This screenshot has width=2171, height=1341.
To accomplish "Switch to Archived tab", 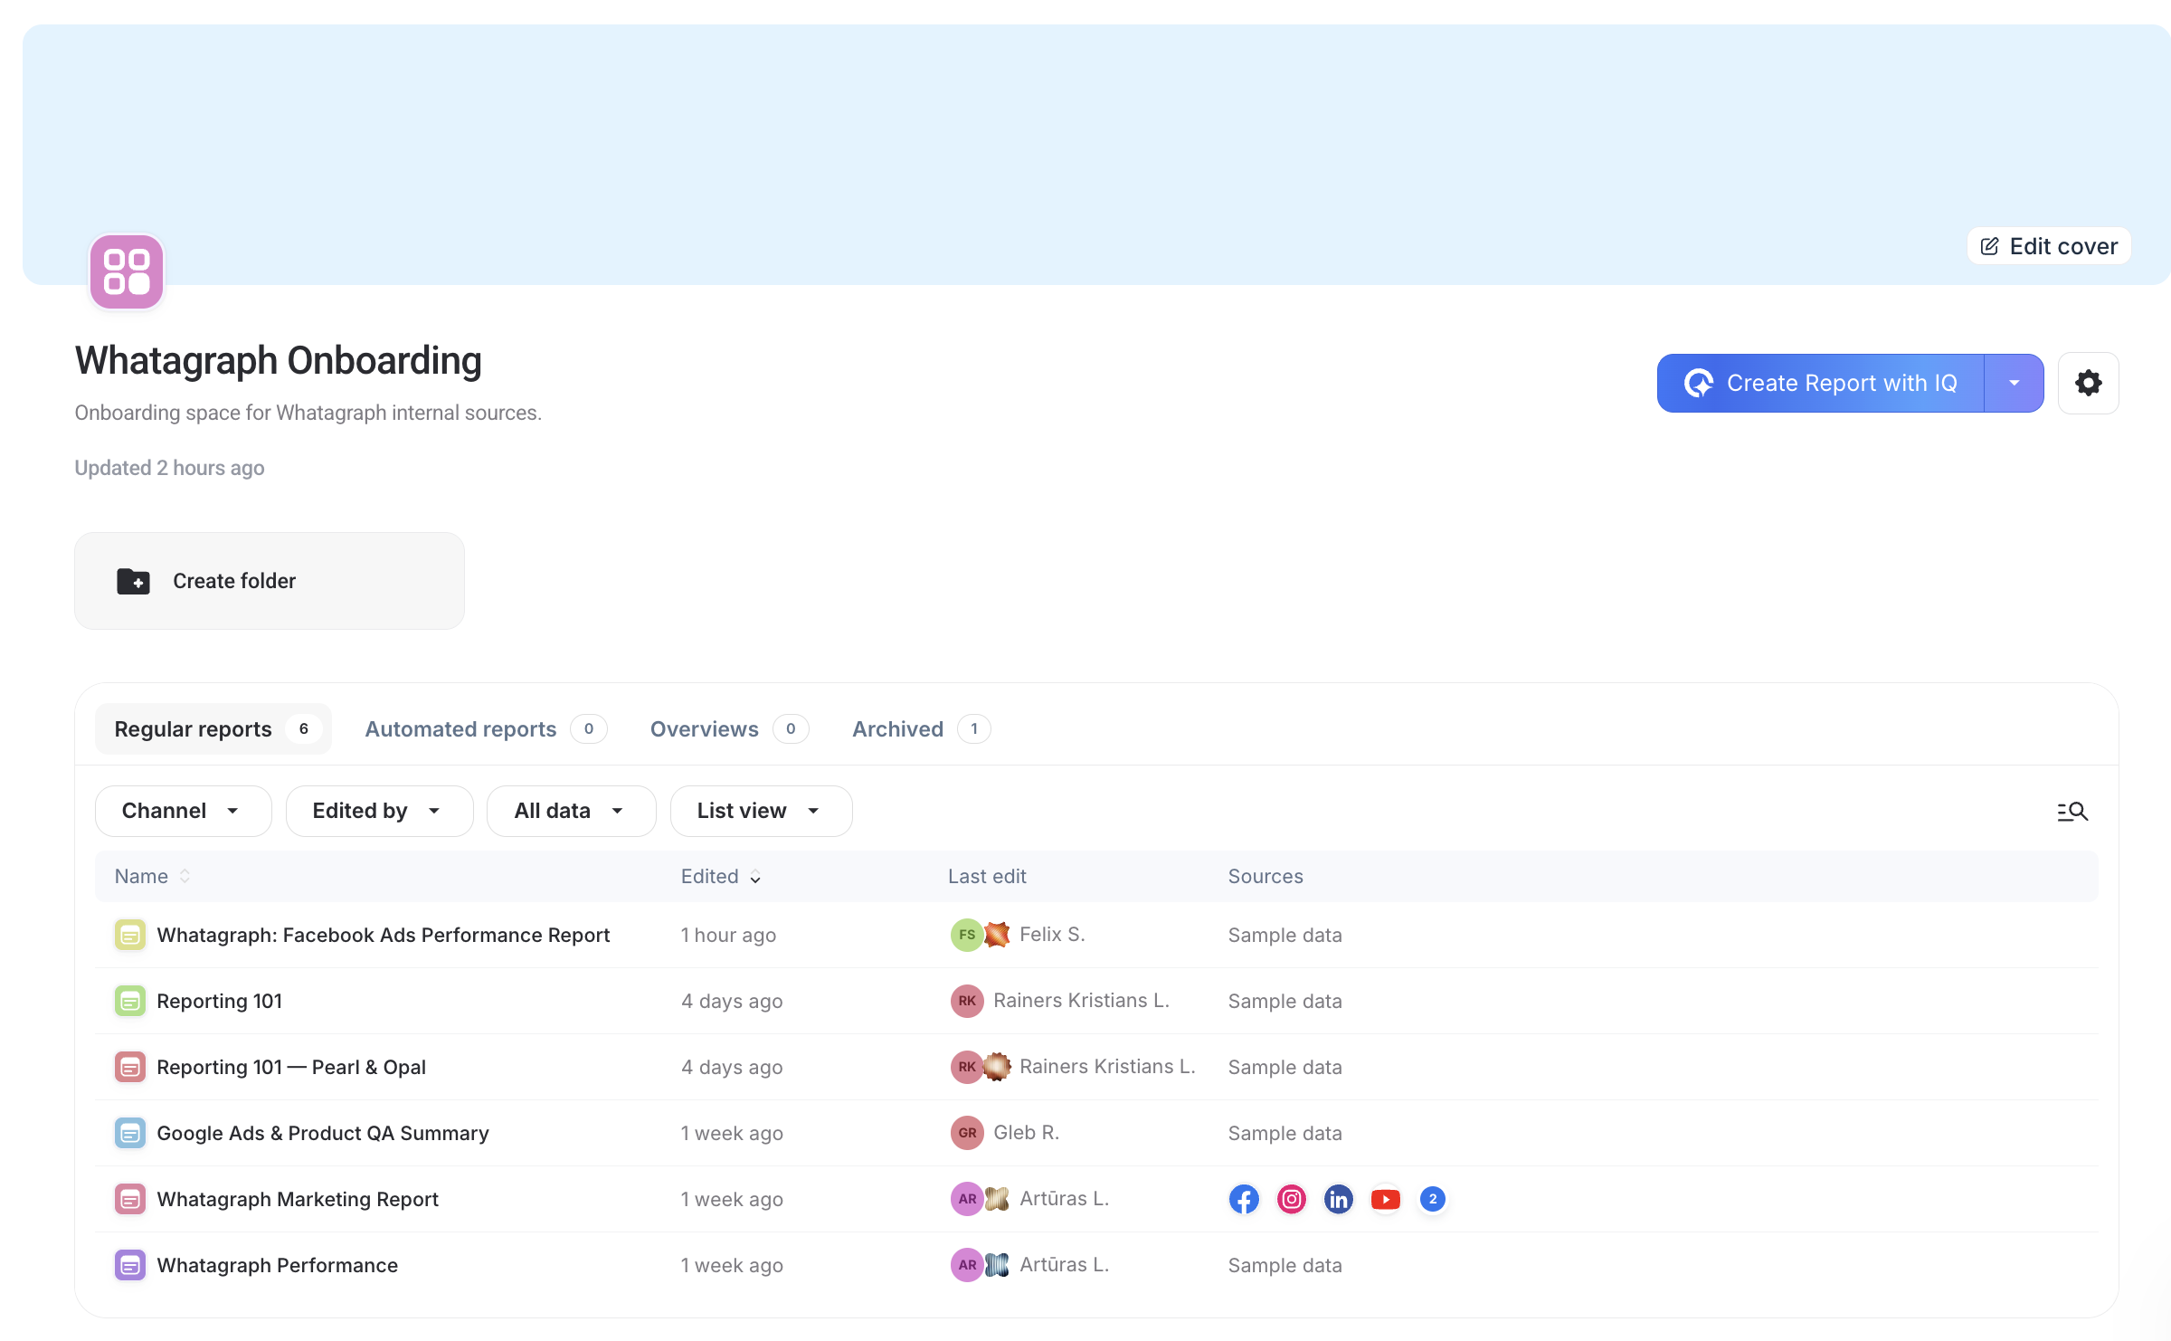I will (x=921, y=728).
